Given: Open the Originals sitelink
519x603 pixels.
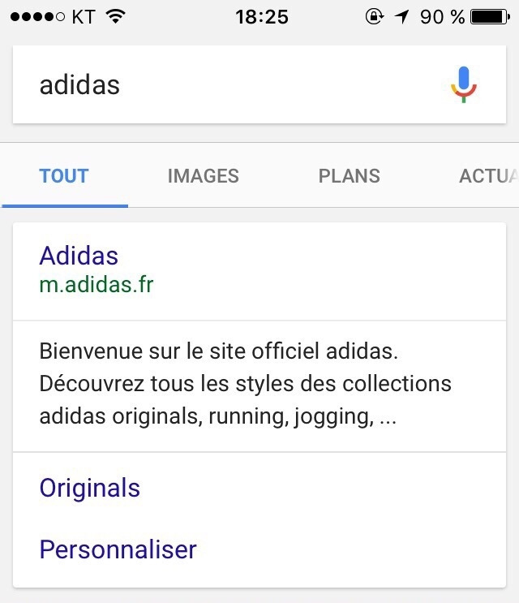Looking at the screenshot, I should click(90, 488).
